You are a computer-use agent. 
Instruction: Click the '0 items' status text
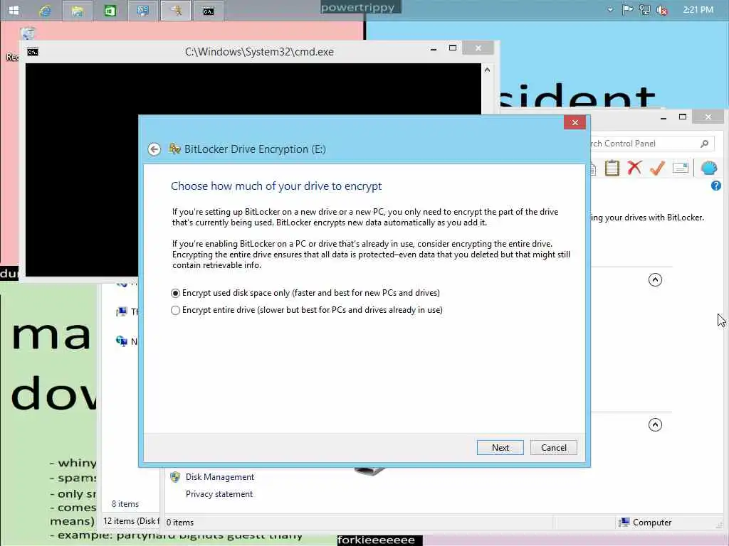180,523
